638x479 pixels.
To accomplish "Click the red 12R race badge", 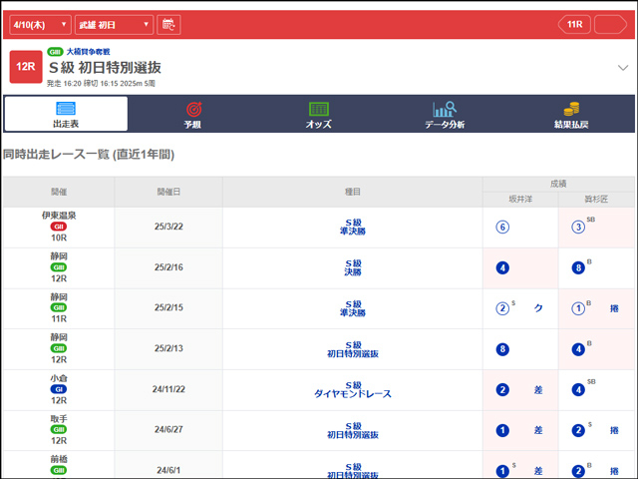I will pos(25,67).
